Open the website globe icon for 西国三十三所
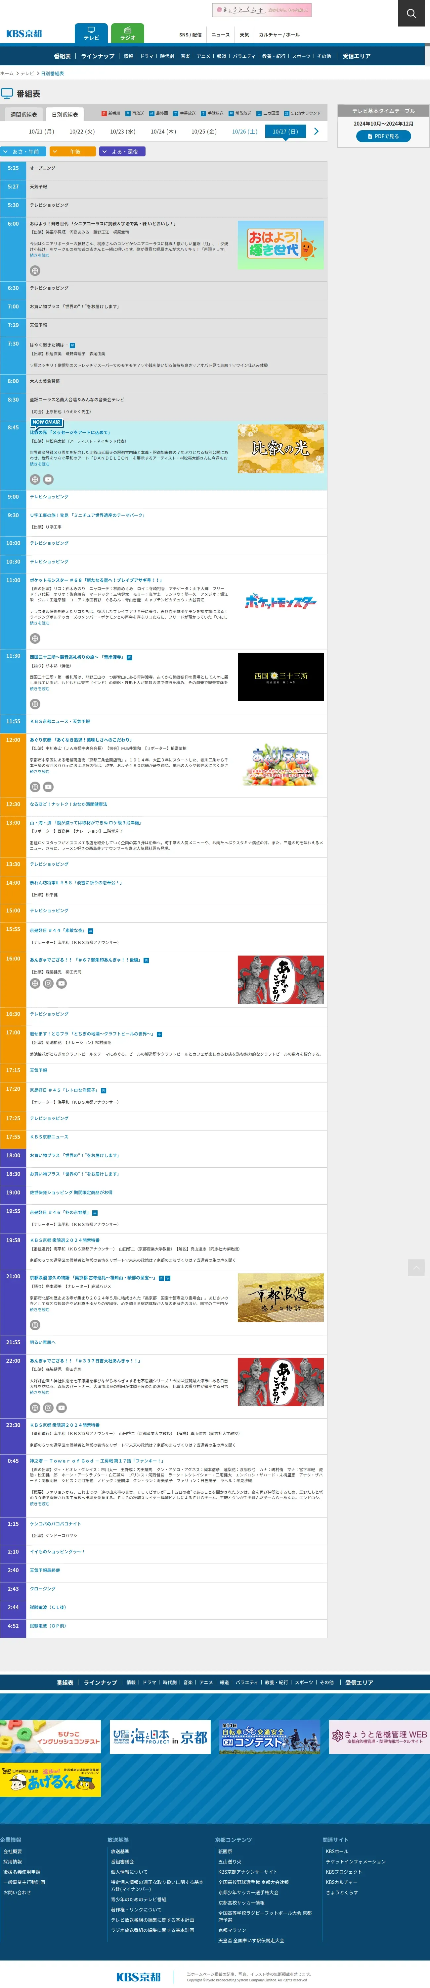 pyautogui.click(x=35, y=704)
